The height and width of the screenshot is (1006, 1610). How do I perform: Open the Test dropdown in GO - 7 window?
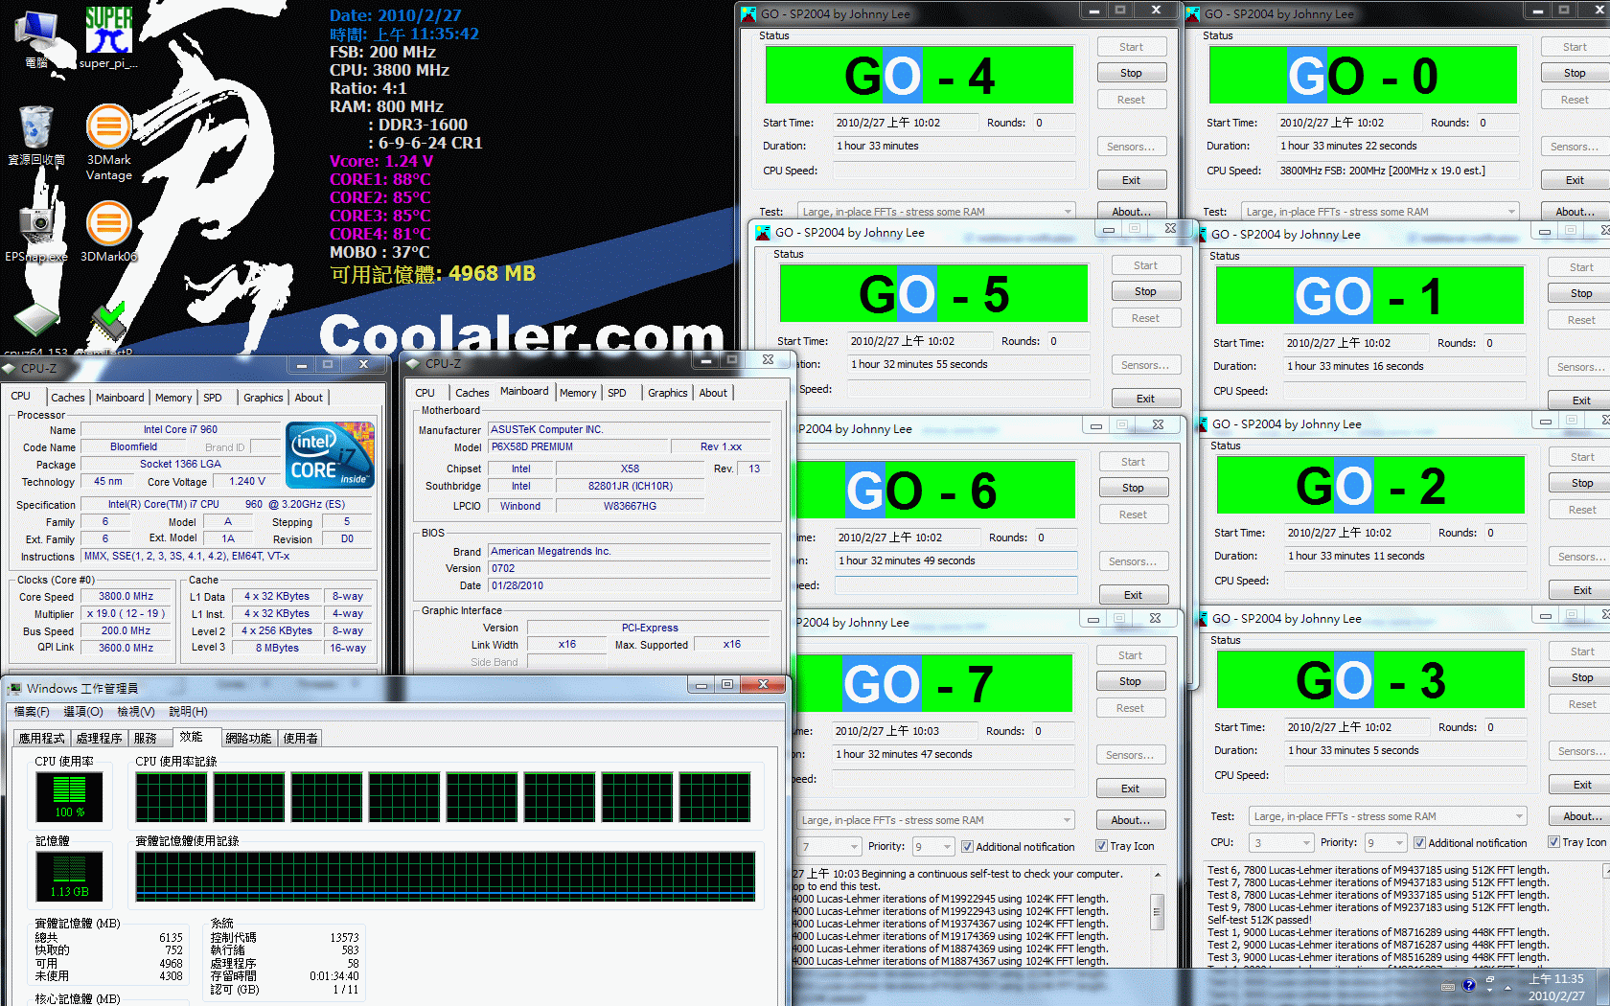click(x=935, y=820)
